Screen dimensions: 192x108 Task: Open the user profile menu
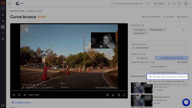(x=187, y=3)
